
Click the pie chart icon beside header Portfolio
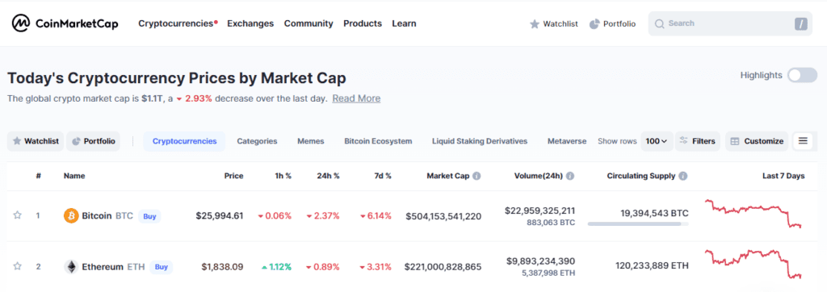(x=594, y=23)
